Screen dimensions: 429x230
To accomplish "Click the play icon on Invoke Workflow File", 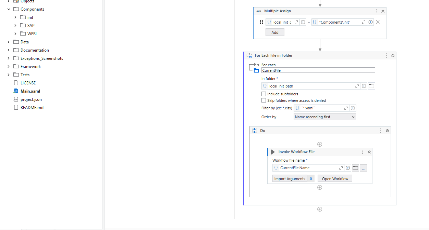I will click(x=272, y=152).
